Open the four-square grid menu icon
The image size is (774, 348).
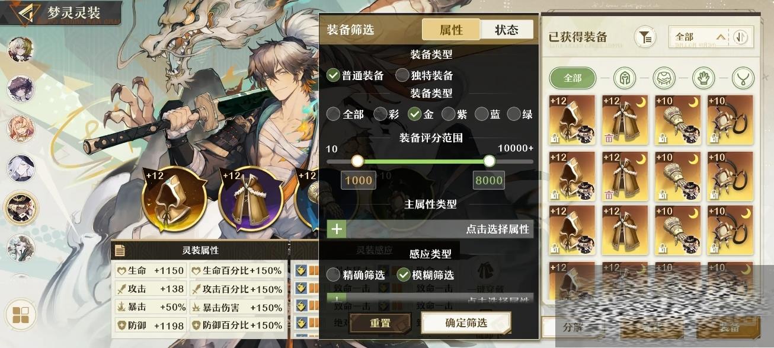tap(20, 315)
